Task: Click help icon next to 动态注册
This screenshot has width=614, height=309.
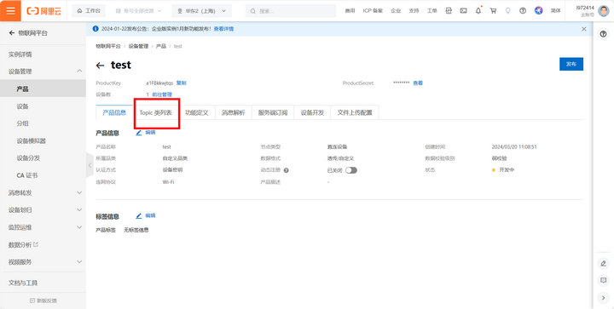Action: click(287, 170)
